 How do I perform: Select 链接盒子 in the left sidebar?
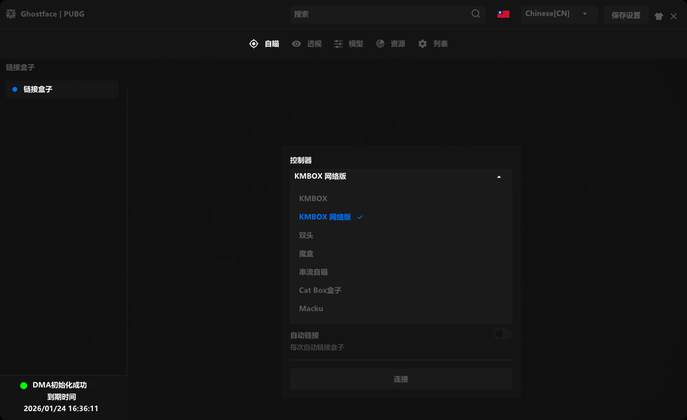click(x=38, y=89)
